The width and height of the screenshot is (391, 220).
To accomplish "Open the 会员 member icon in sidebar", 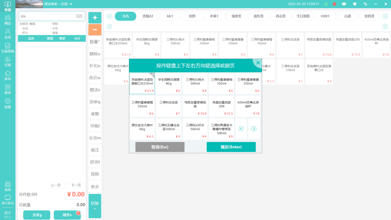I will (8, 34).
